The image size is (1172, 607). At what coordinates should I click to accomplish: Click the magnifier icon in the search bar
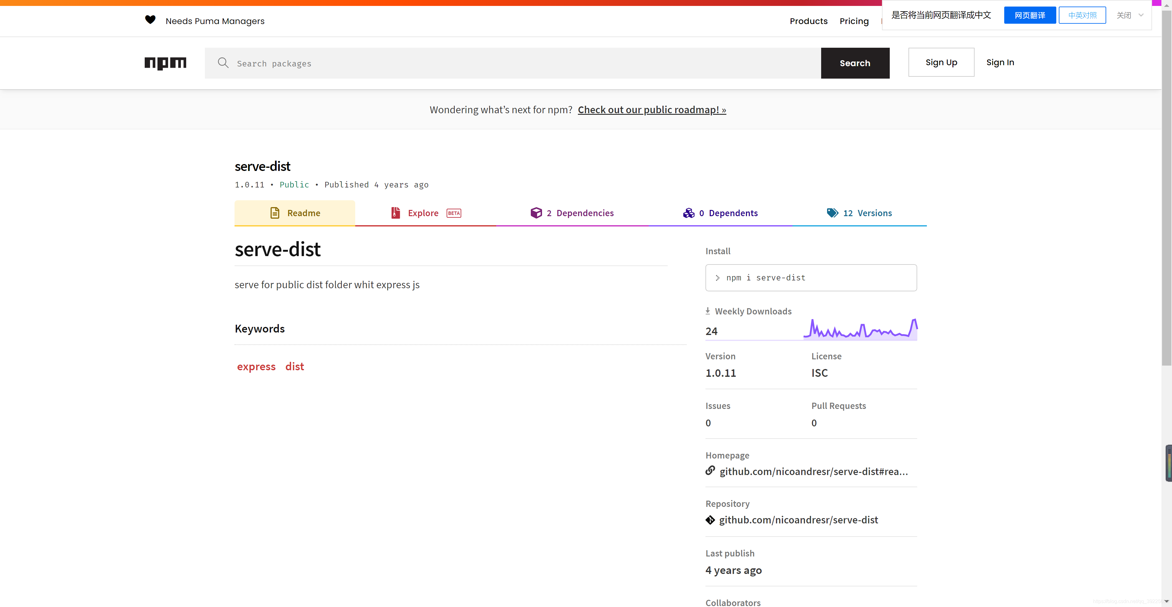[x=223, y=63]
